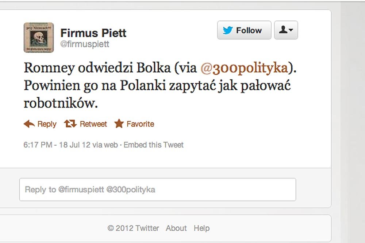Open the Help footer link
Screen dimensions: 365x243
[x=201, y=228]
